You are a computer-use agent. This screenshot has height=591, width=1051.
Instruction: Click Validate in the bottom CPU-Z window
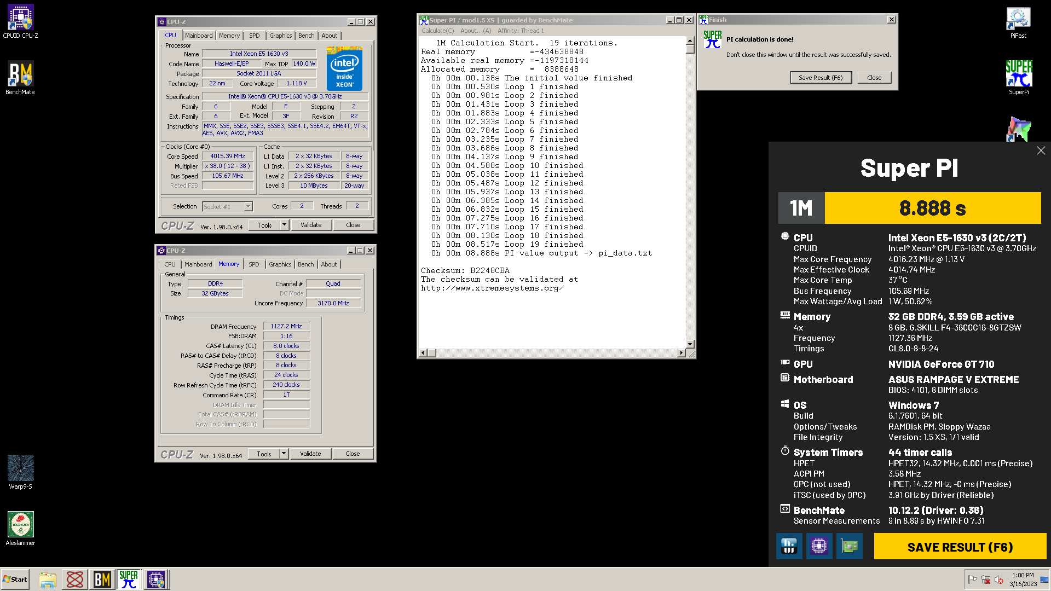(x=310, y=454)
